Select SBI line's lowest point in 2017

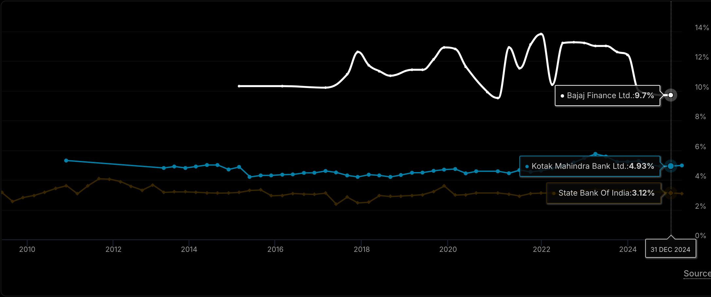pos(336,204)
